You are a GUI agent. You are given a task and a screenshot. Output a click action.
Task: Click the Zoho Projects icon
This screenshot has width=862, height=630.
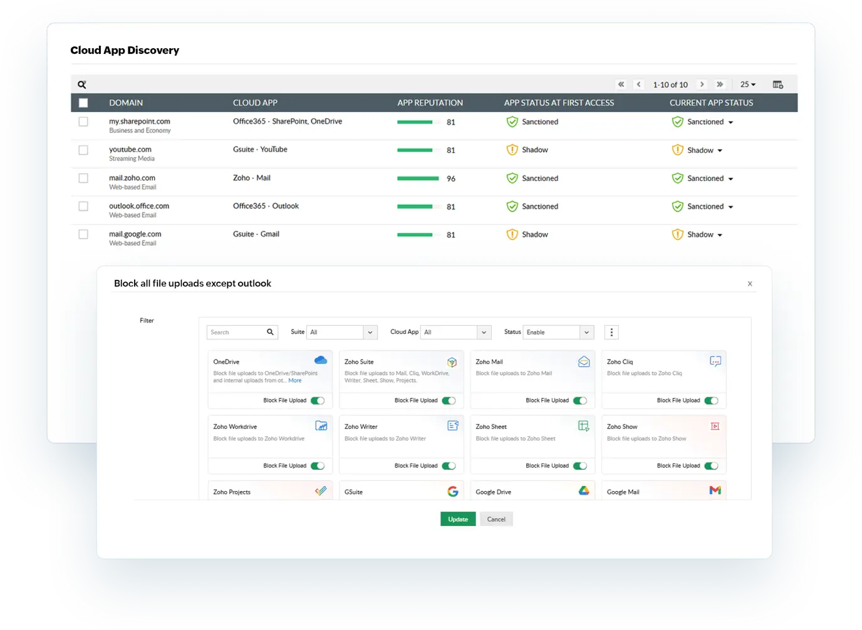[x=321, y=491]
